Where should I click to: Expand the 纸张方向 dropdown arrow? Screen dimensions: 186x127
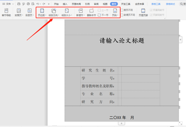coord(59,15)
